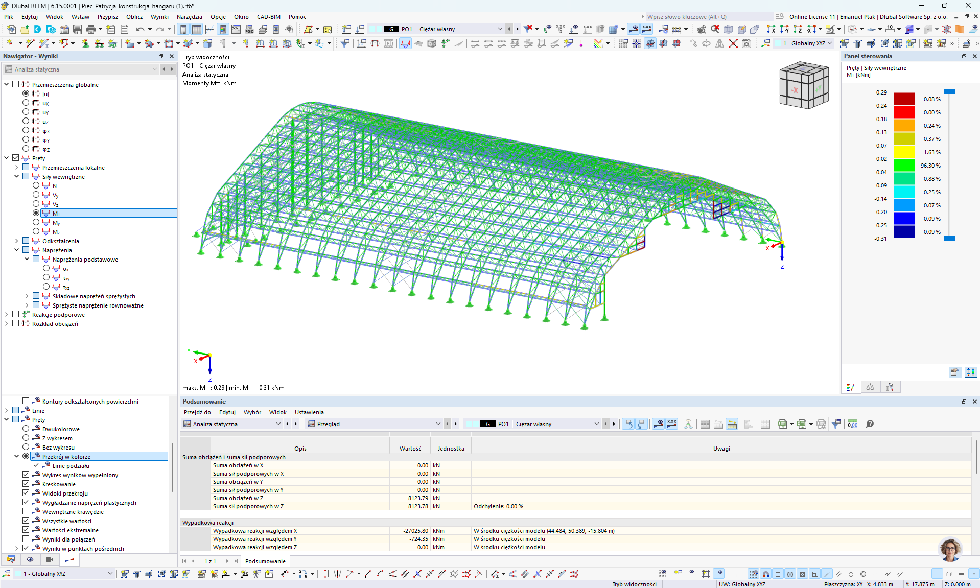The height and width of the screenshot is (588, 980).
Task: Select the N internal force radio button
Action: coord(36,185)
